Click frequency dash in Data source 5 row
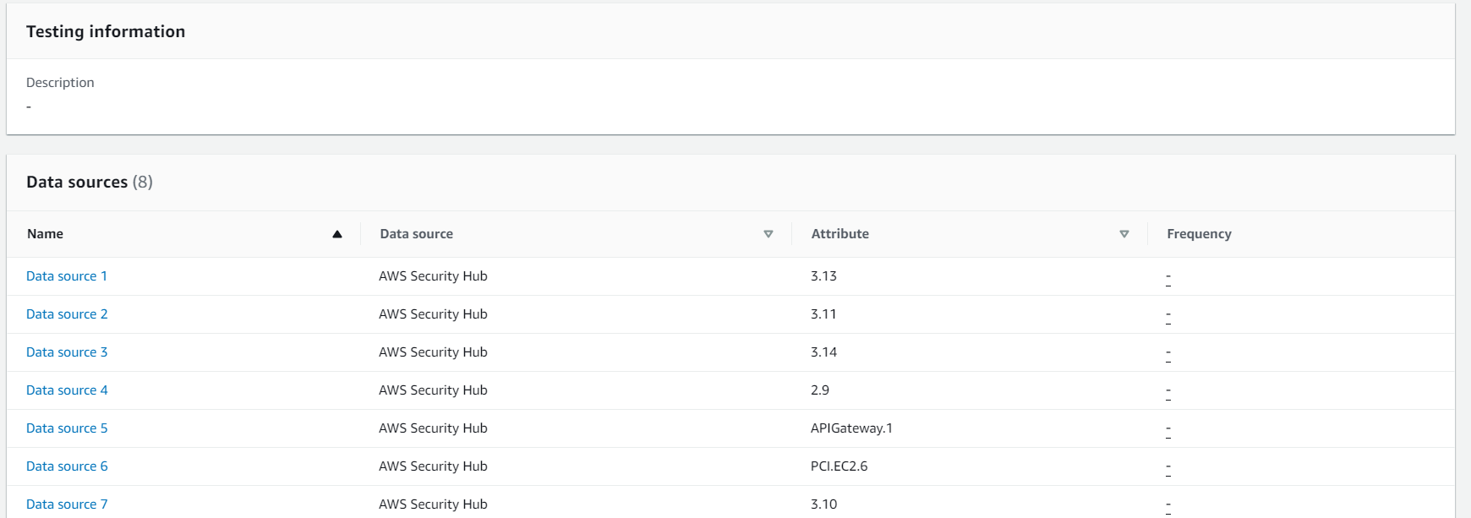The height and width of the screenshot is (518, 1471). [1168, 430]
